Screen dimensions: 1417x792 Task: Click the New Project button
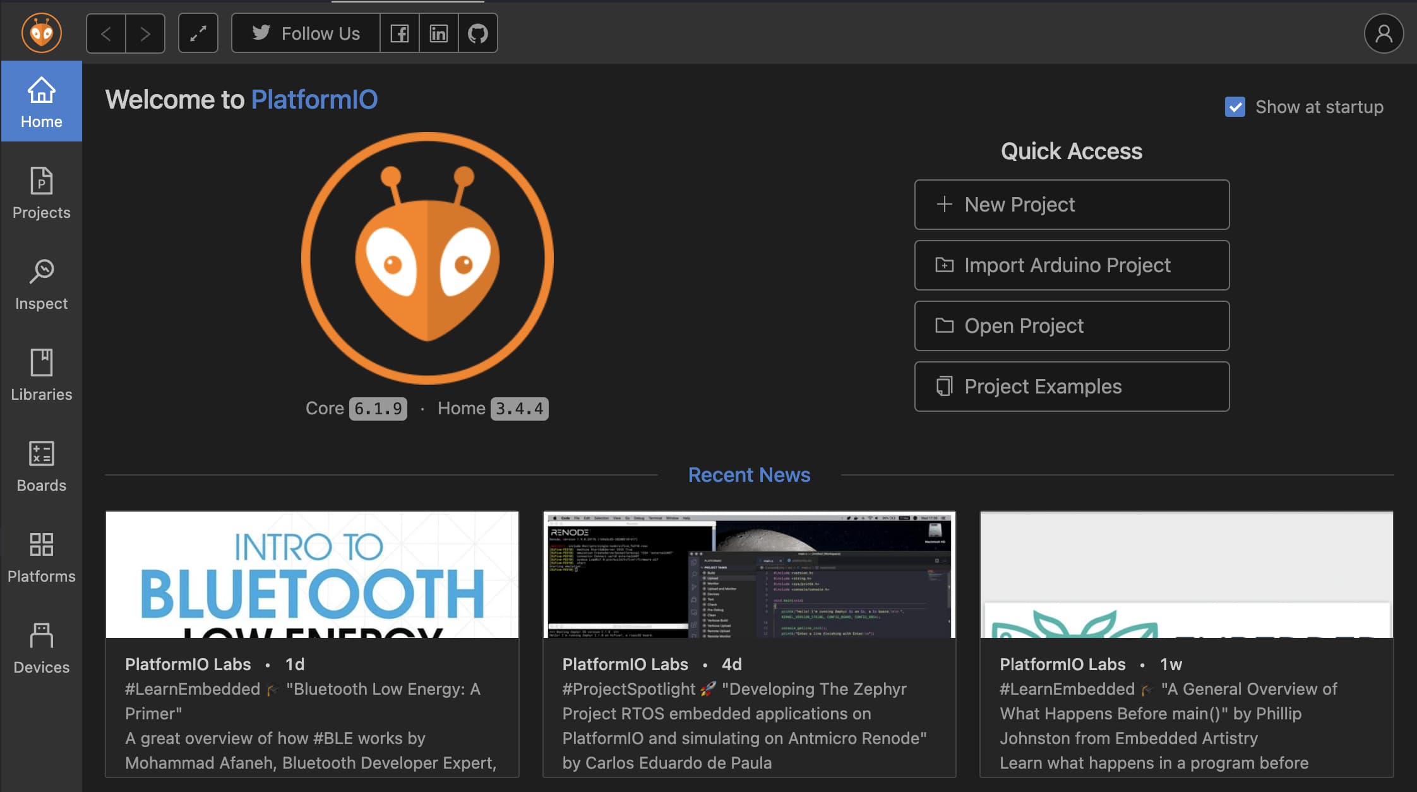click(1071, 205)
